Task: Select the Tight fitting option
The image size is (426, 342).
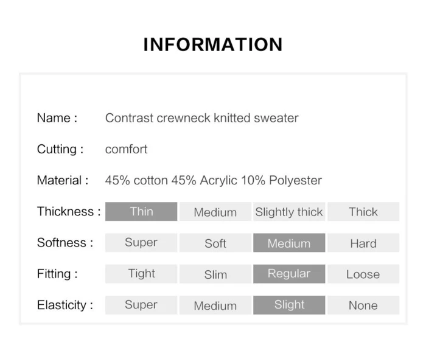Action: [x=141, y=274]
